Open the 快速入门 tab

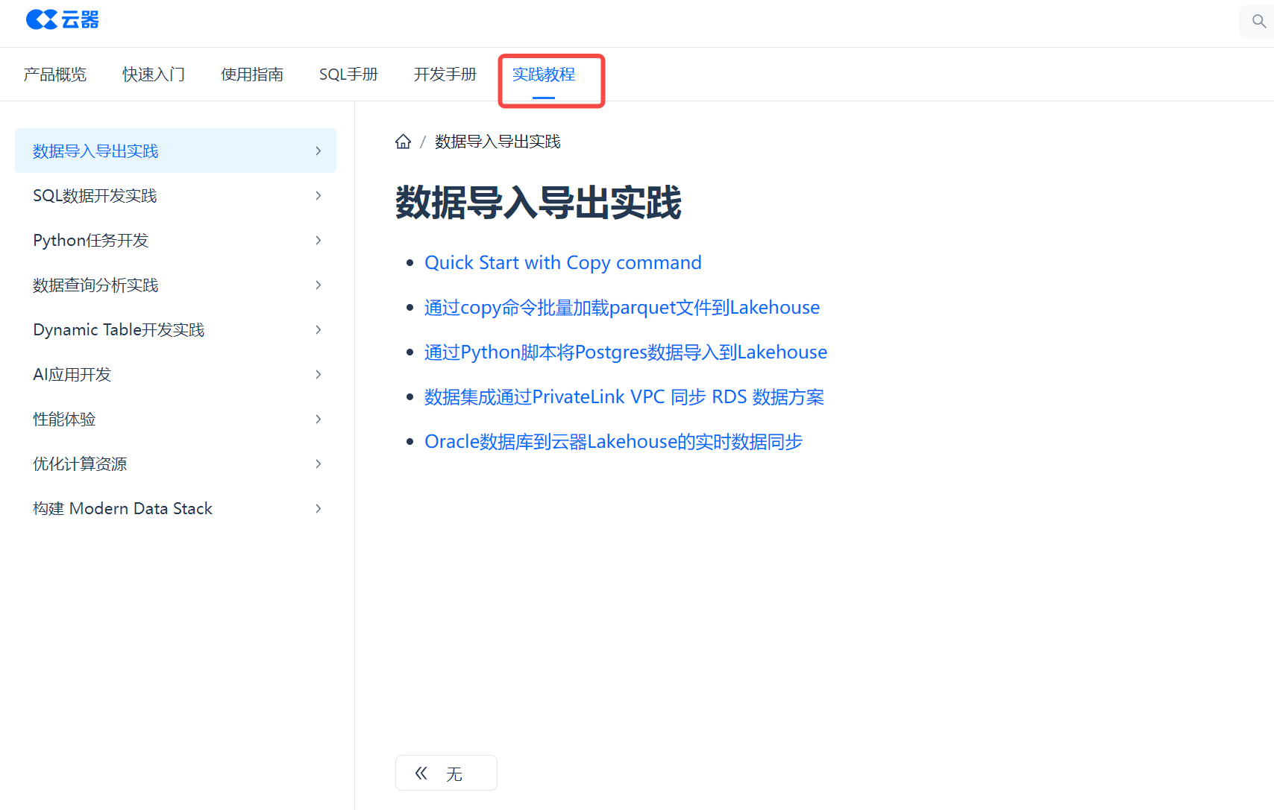coord(154,75)
